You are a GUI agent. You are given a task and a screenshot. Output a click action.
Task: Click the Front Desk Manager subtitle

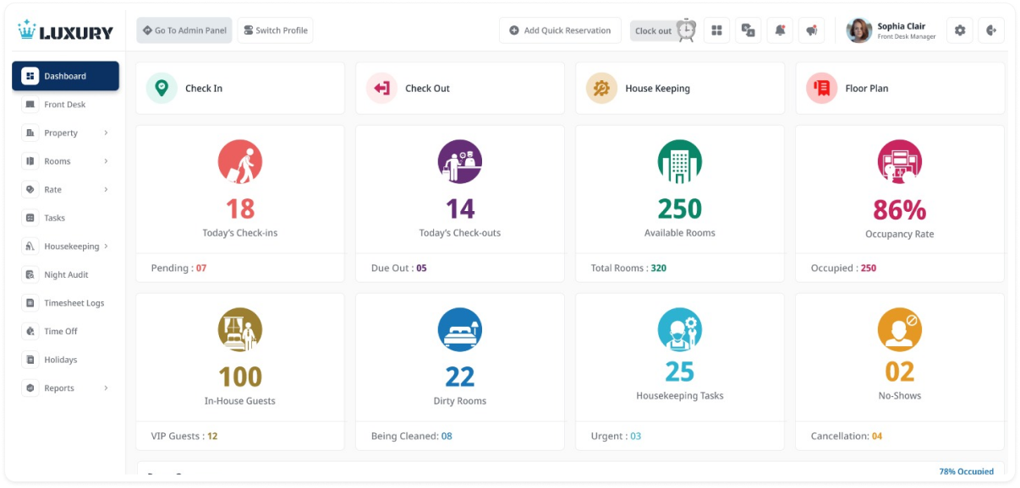pos(907,37)
